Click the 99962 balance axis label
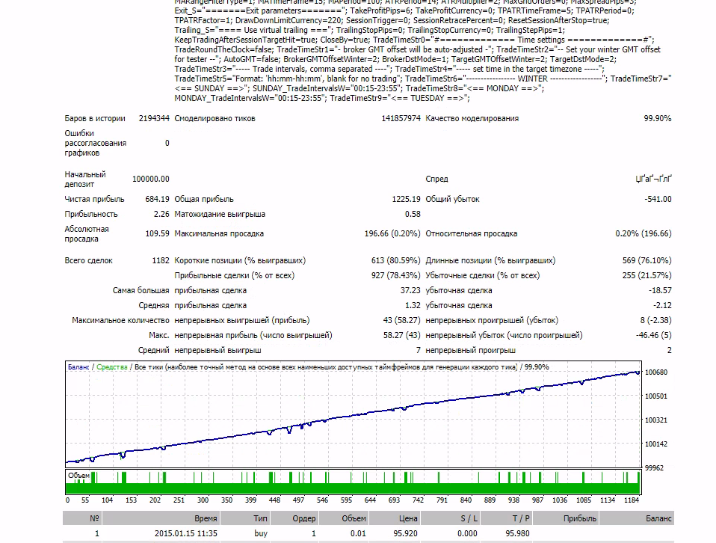716x543 pixels. pos(655,468)
